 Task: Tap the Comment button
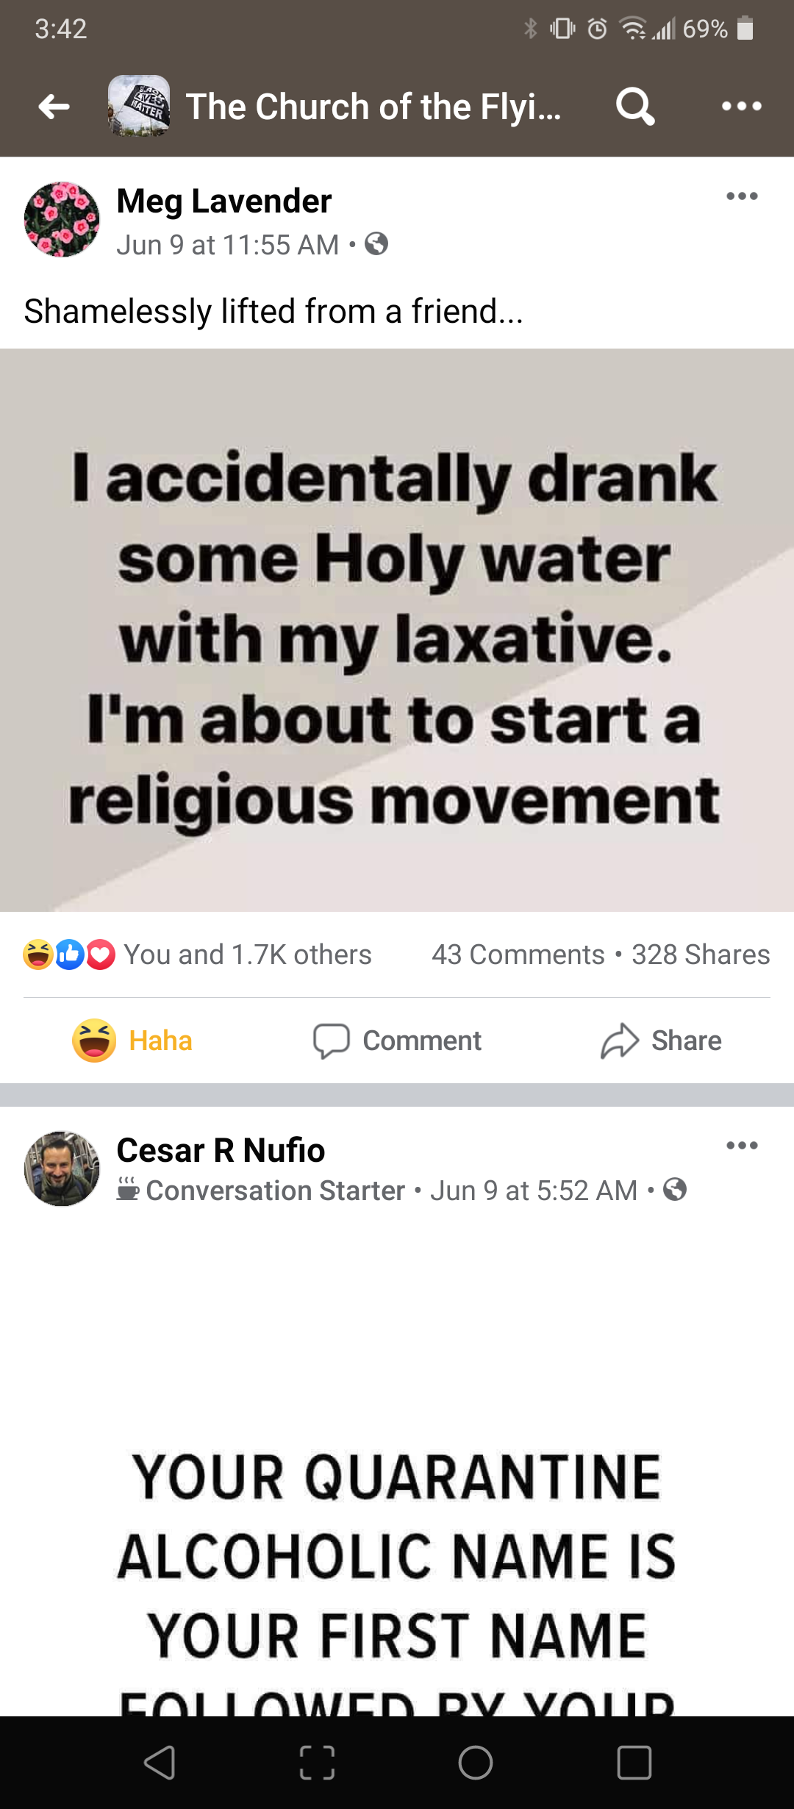(x=397, y=1041)
